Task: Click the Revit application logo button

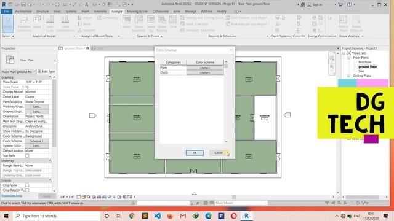Action: [4, 4]
